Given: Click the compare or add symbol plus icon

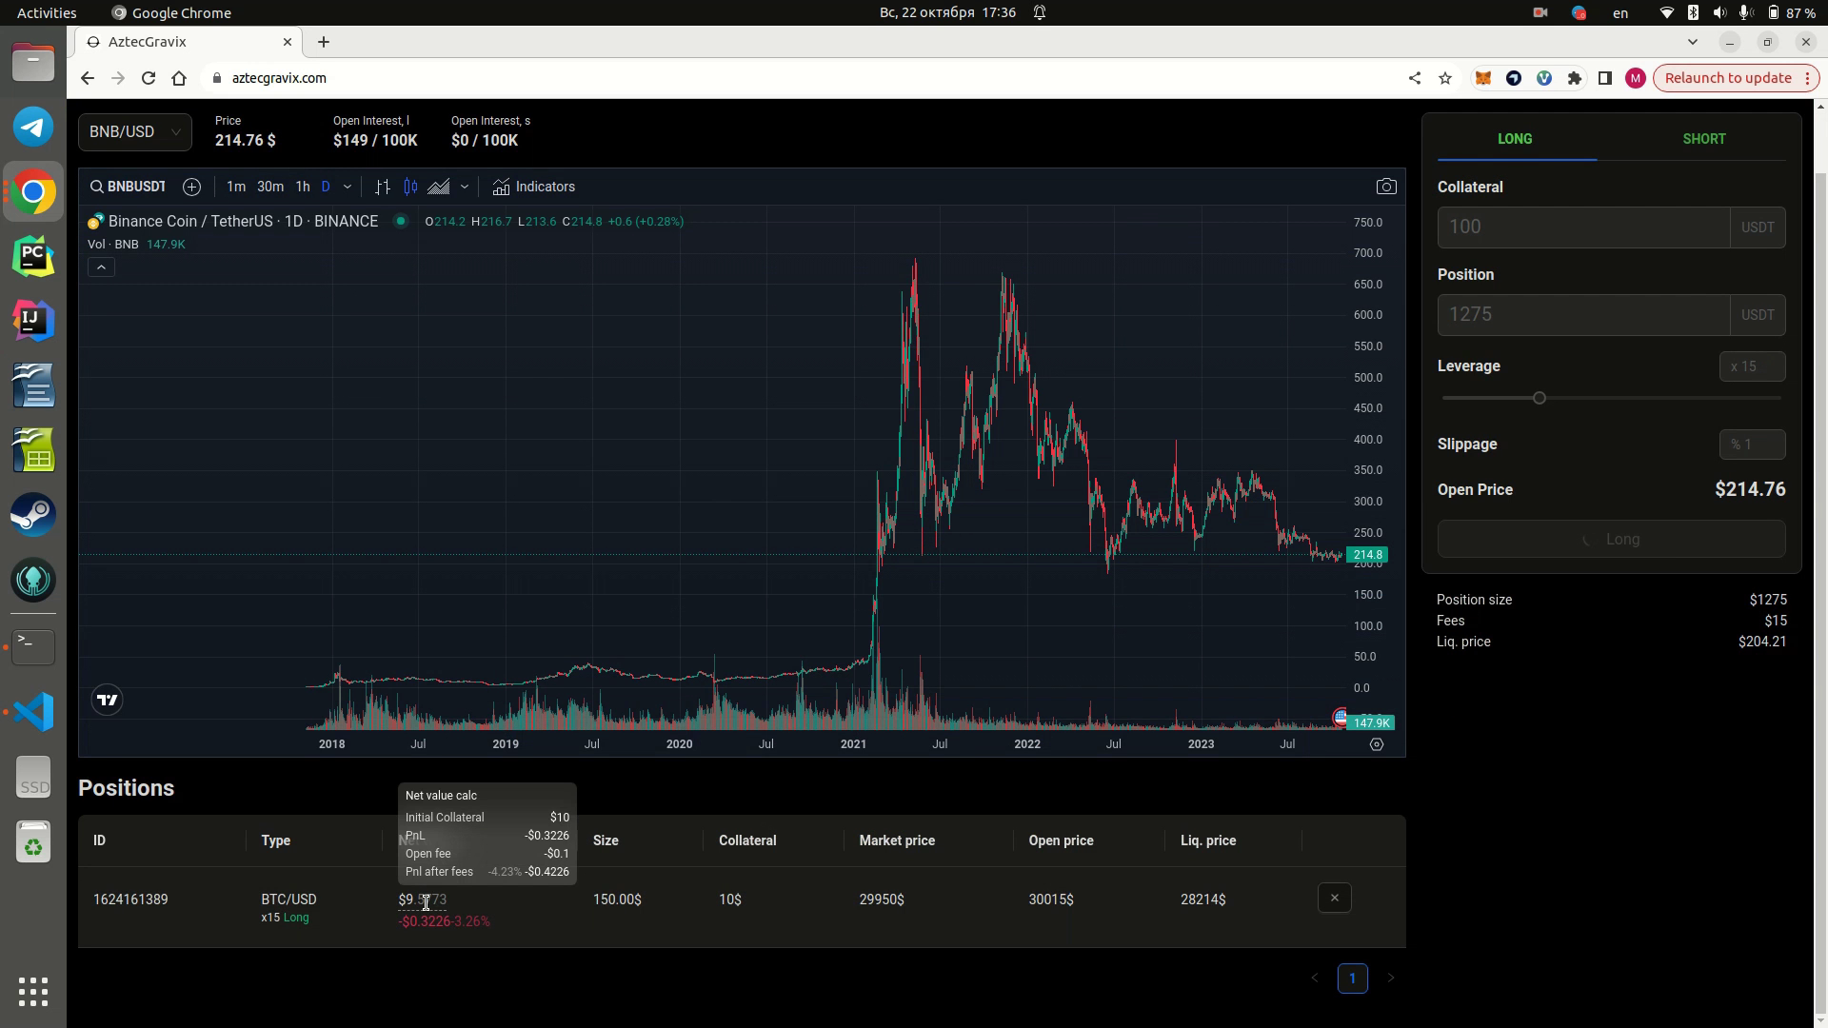Looking at the screenshot, I should click(x=191, y=187).
